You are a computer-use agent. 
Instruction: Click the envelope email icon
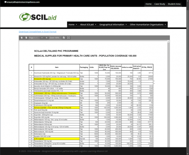click(6, 2)
